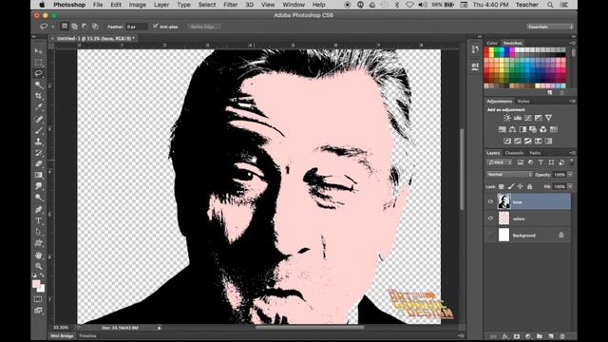608x342 pixels.
Task: Select the Gradient tool
Action: click(38, 175)
